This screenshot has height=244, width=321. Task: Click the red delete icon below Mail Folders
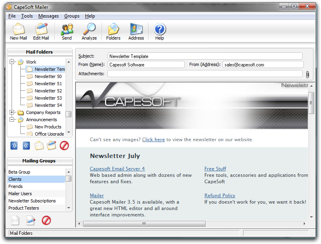coord(64,146)
